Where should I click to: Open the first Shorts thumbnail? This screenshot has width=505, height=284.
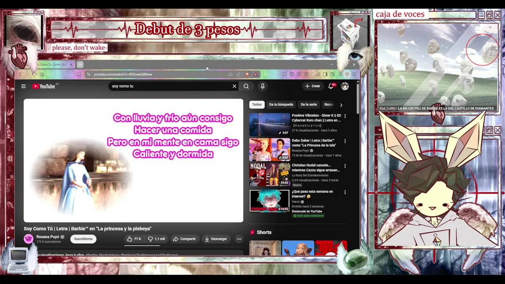click(265, 248)
